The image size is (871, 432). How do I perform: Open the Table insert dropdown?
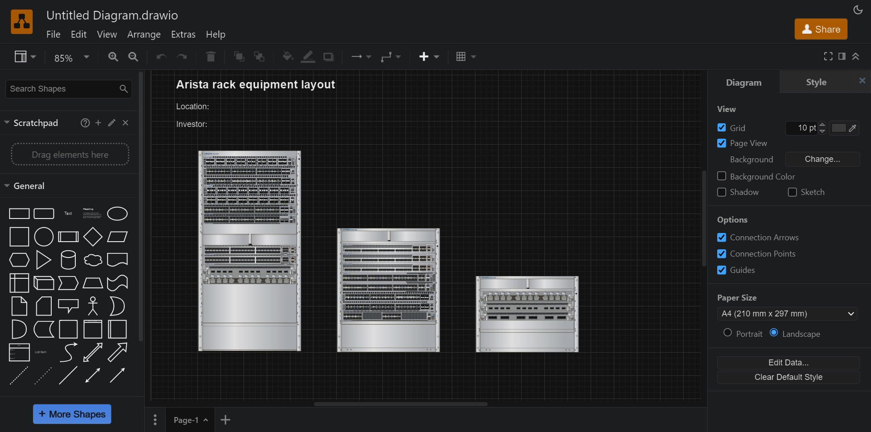point(466,57)
